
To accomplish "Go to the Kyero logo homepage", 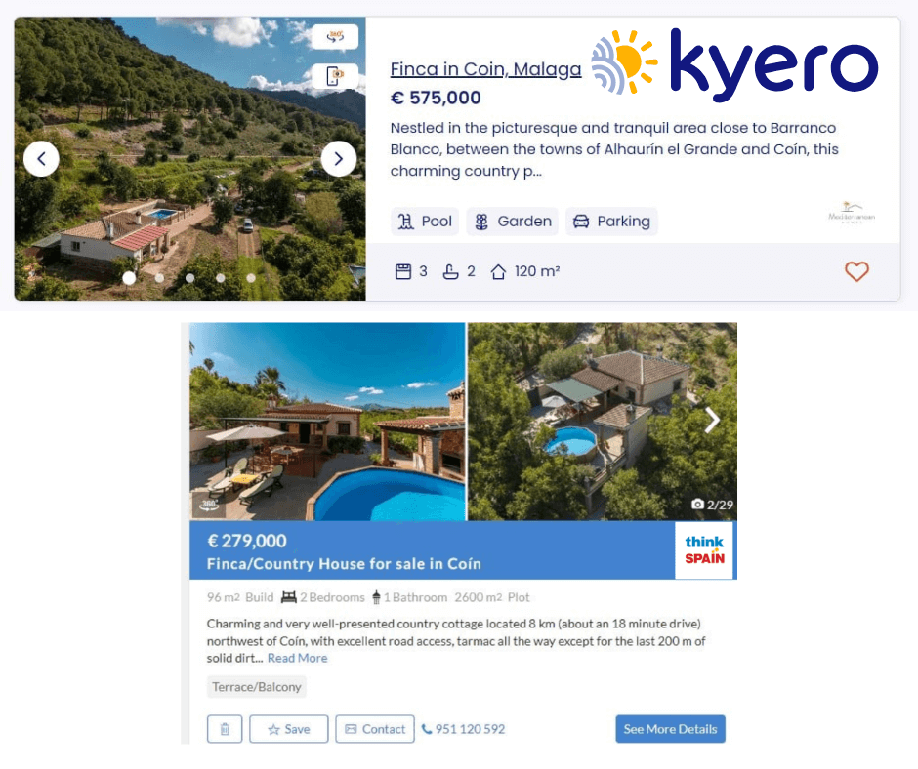I will 734,63.
